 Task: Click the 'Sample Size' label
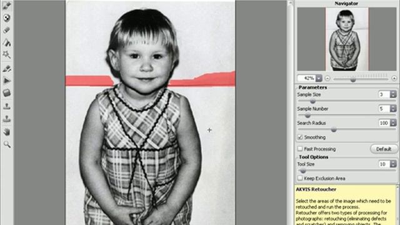coord(309,94)
